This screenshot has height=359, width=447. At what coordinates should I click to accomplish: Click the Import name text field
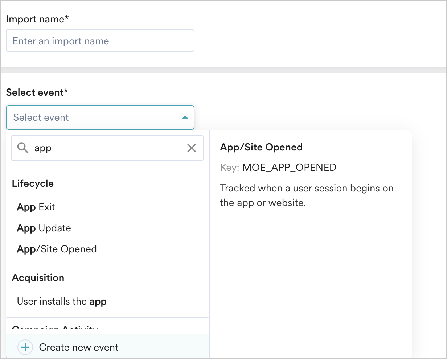(x=100, y=41)
